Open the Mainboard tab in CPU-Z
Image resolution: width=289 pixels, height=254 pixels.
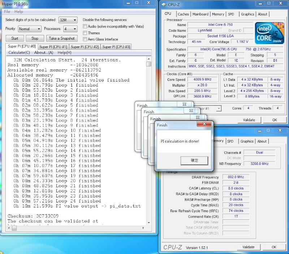point(200,14)
